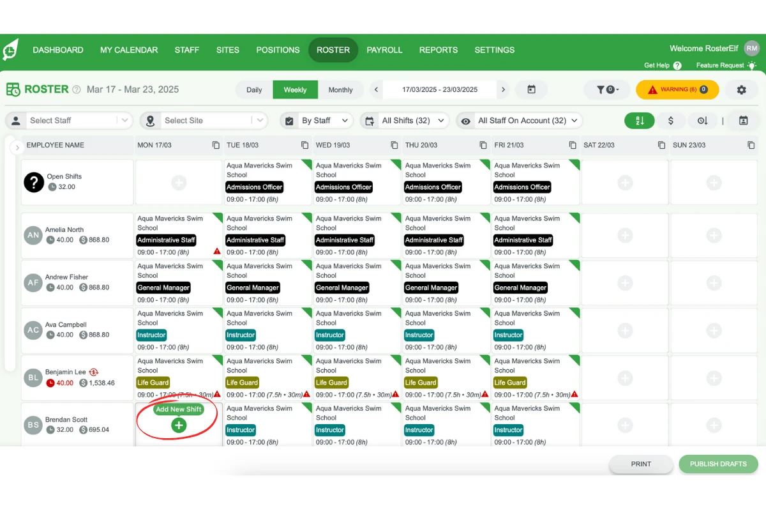Toggle the dollar cost view
This screenshot has height=511, width=766.
(x=671, y=121)
